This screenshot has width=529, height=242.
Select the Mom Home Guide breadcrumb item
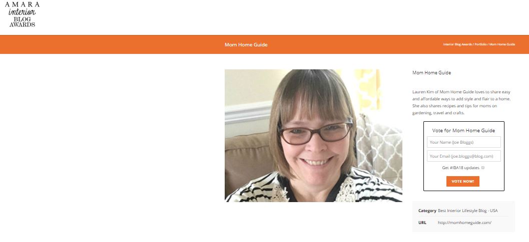[x=502, y=44]
